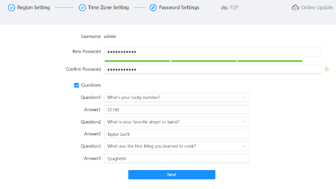Uncheck the Questions checkbox
The height and width of the screenshot is (189, 336).
point(77,85)
